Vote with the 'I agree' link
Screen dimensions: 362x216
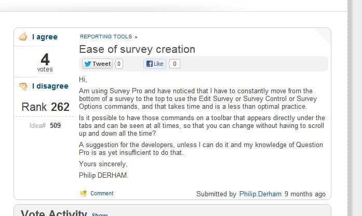point(45,37)
